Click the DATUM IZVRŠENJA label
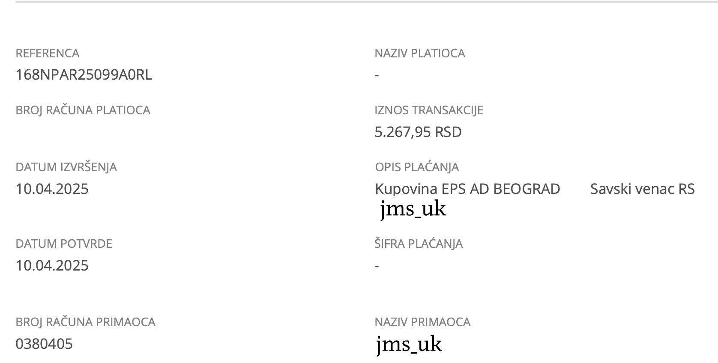Viewport: 718px width, 363px height. 66,167
